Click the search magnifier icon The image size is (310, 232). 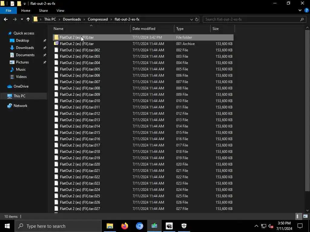(302, 19)
